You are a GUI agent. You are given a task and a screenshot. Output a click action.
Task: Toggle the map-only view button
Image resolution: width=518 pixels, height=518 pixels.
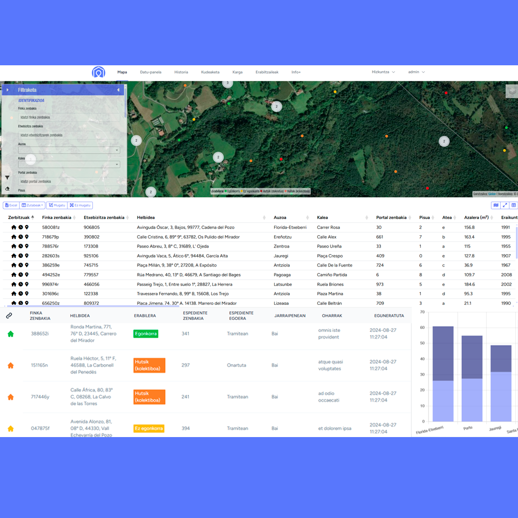[496, 206]
